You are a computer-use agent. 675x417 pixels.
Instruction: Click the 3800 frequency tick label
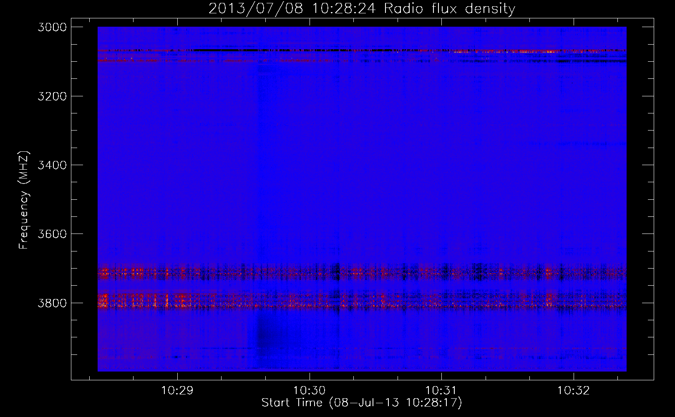[52, 303]
